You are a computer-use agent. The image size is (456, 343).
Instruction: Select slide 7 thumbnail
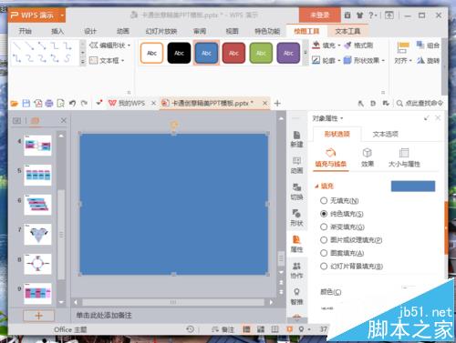tap(37, 234)
